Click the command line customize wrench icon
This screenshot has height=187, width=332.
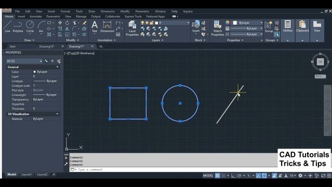pyautogui.click(x=66, y=164)
